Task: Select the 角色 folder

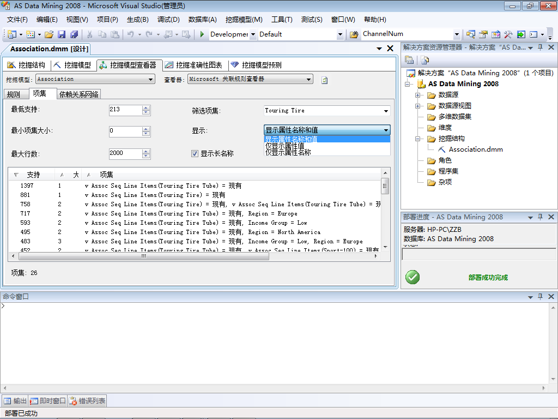Action: (x=445, y=160)
